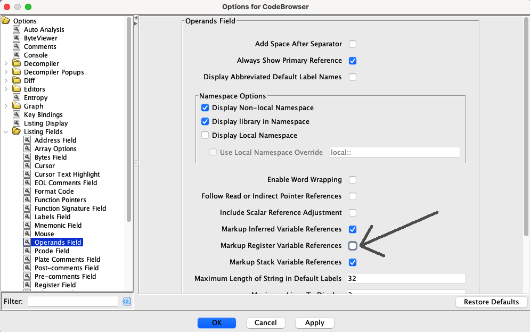Select the Auto Analysis options icon

point(17,29)
